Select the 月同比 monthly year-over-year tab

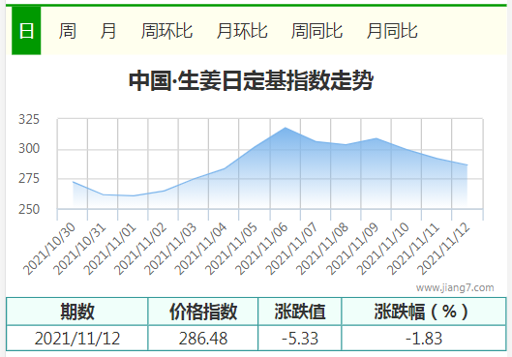392,31
